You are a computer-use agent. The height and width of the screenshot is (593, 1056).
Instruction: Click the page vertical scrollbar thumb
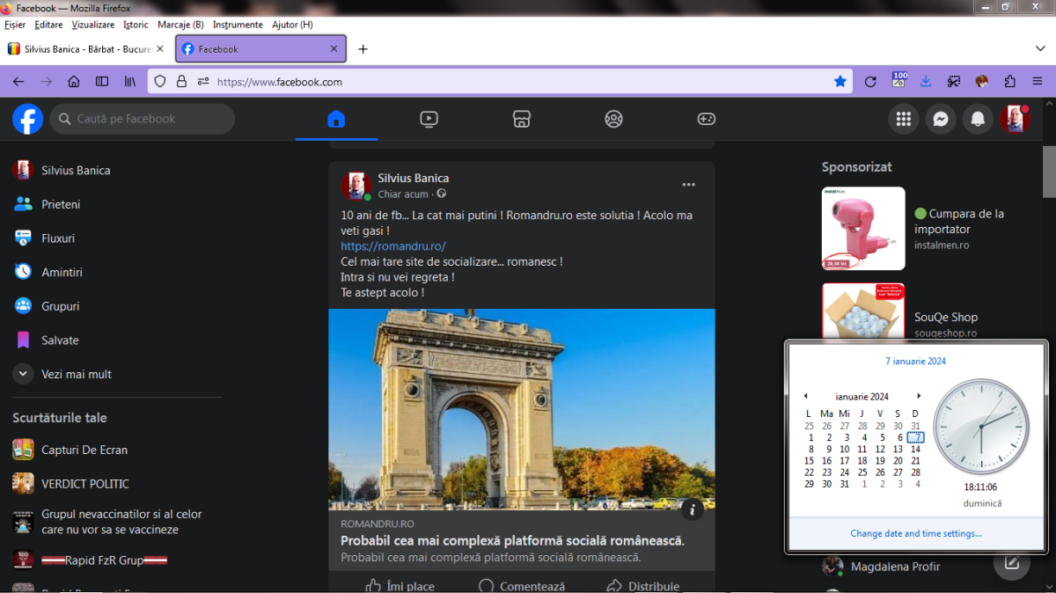coord(1049,172)
